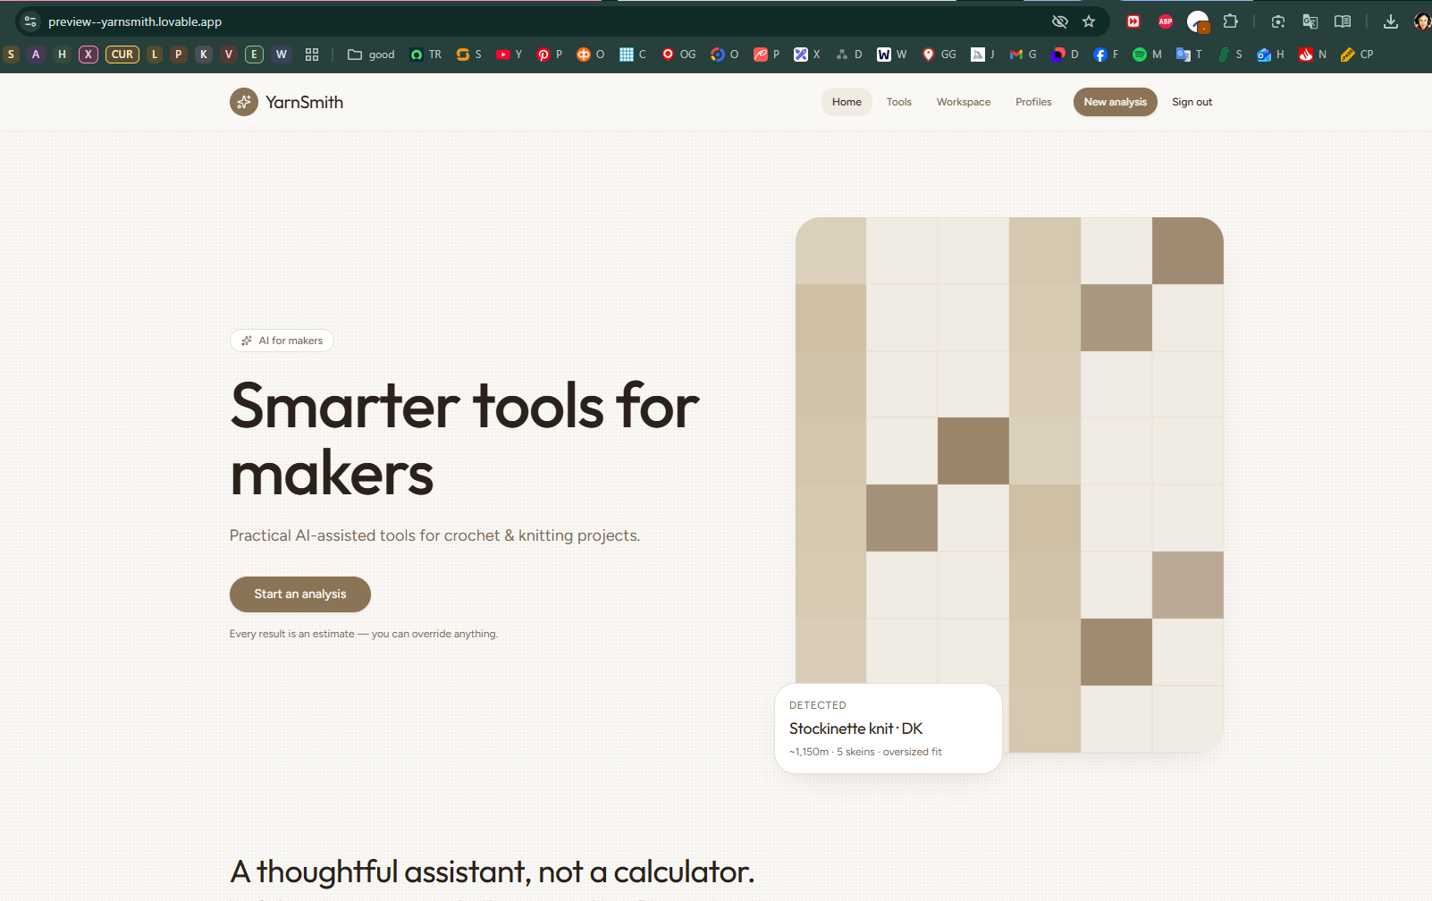
Task: Open the Santander bookmark labeled N
Action: (1313, 55)
